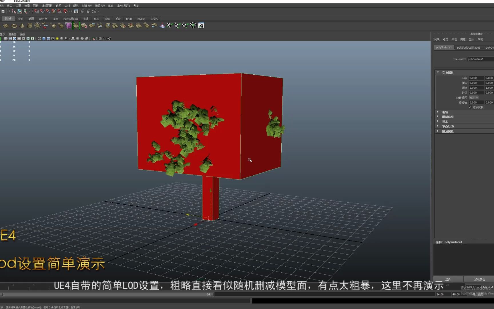Click a snap magnet icon in the status line
Screen dimensions: 494x309
coord(36,12)
